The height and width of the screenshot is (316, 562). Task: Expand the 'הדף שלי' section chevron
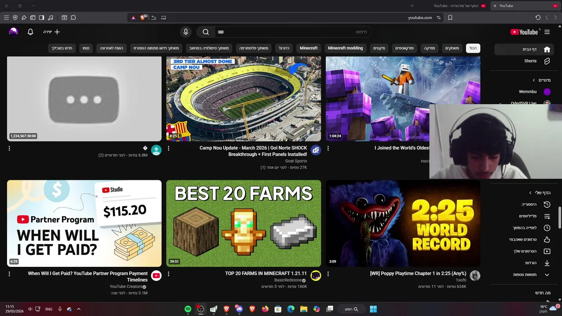point(530,193)
